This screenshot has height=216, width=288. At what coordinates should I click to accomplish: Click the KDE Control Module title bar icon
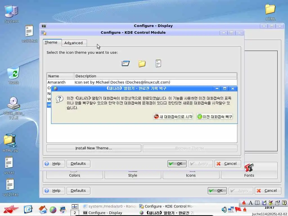click(44, 33)
